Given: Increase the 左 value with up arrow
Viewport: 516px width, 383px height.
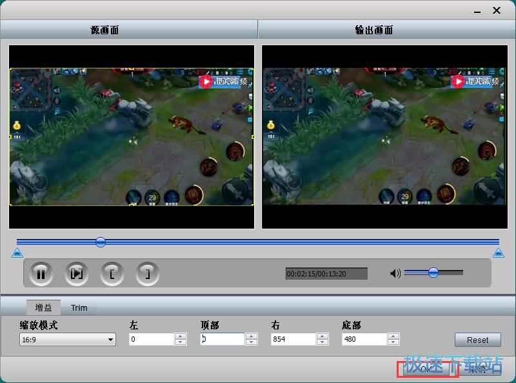Looking at the screenshot, I should point(181,336).
